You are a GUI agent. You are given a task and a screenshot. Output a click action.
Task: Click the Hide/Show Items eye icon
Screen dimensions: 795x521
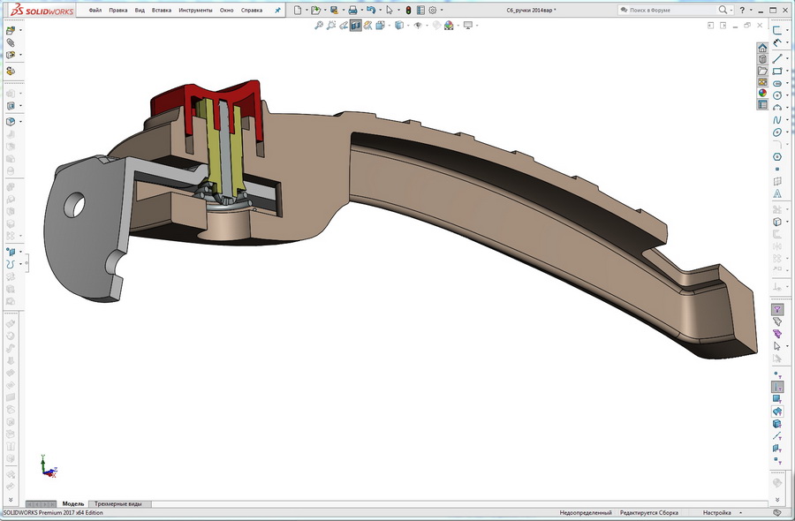(417, 26)
